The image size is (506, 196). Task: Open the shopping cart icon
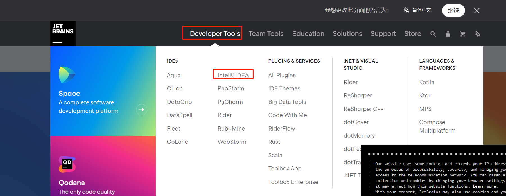click(462, 34)
